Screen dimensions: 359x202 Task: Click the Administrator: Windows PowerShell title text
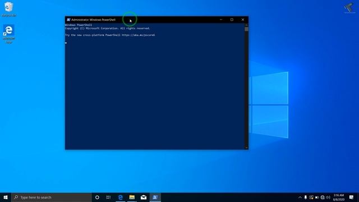[x=94, y=20]
